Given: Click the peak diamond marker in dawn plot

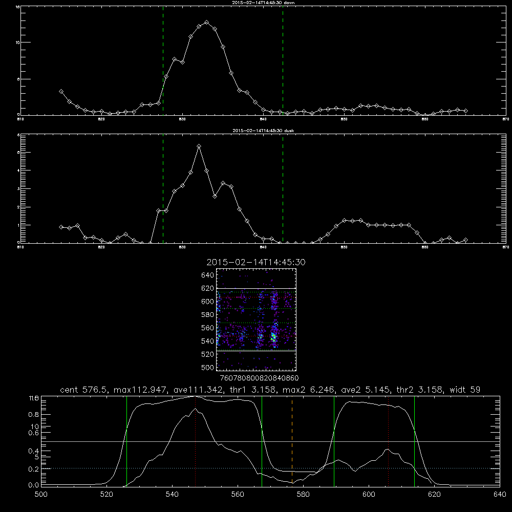Looking at the screenshot, I should [x=206, y=22].
